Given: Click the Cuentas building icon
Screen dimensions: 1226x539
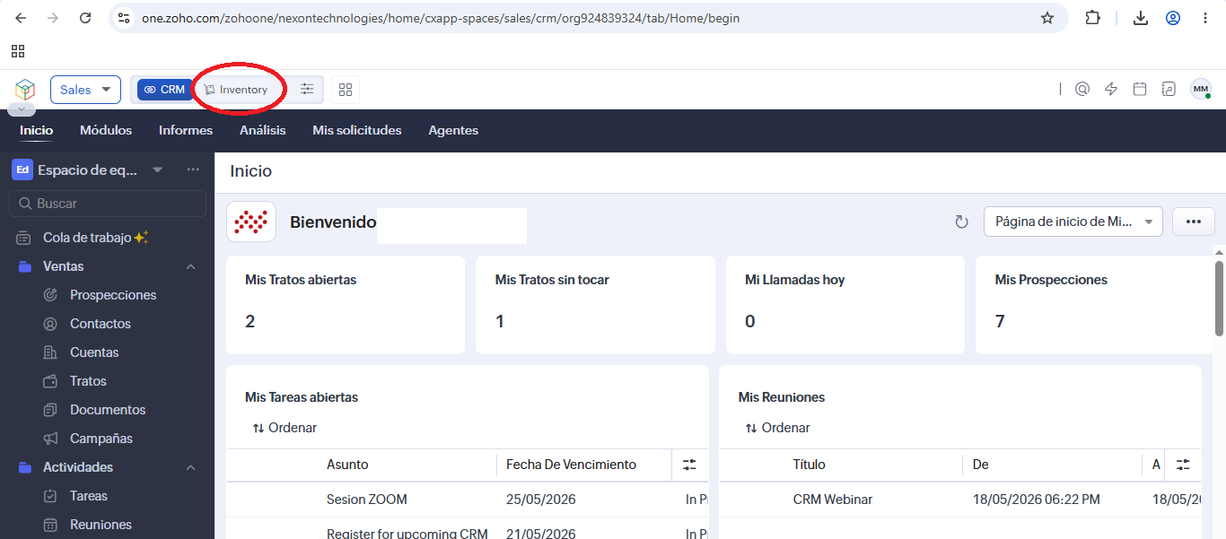Looking at the screenshot, I should [x=51, y=352].
